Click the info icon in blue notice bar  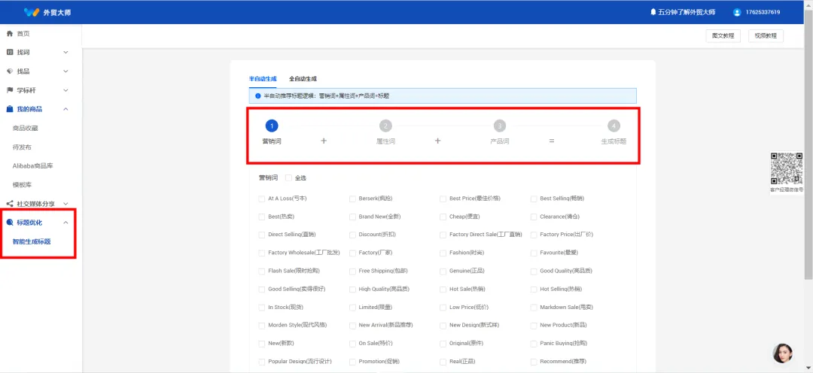click(x=258, y=96)
